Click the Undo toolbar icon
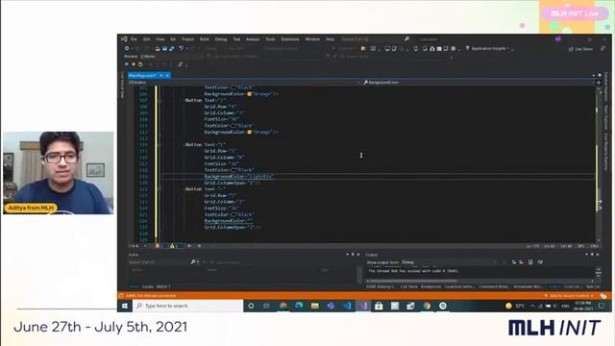This screenshot has height=346, width=615. (182, 49)
